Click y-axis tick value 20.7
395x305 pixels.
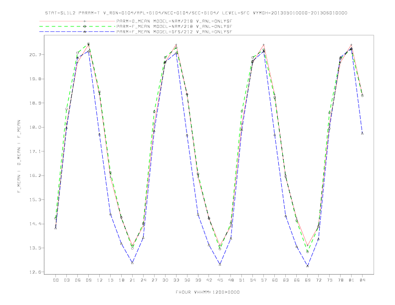tap(34, 55)
